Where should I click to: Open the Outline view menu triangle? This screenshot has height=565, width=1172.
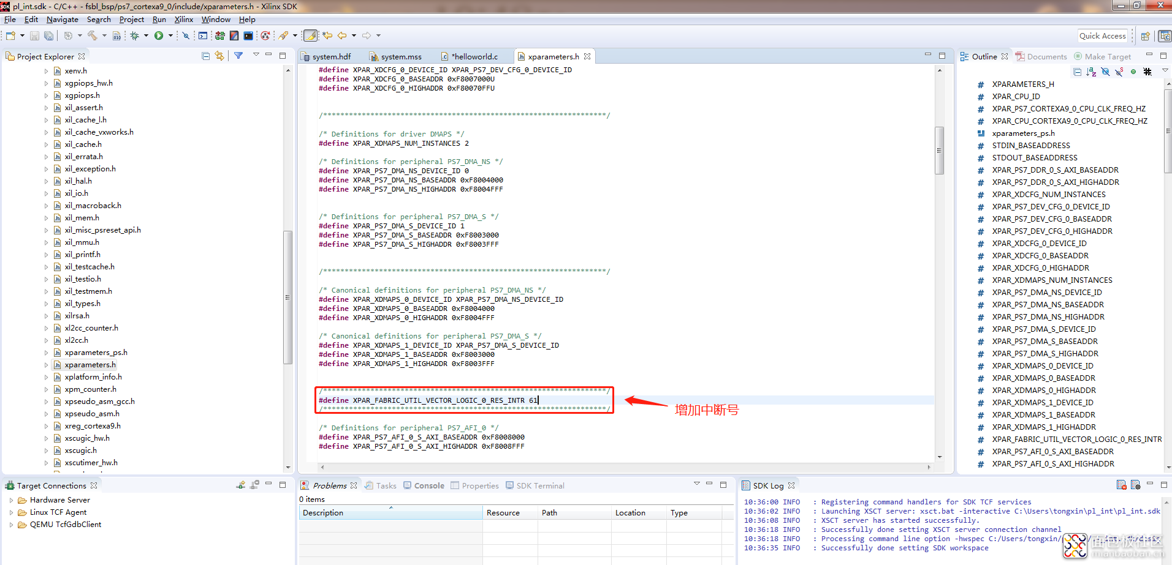click(x=1165, y=70)
